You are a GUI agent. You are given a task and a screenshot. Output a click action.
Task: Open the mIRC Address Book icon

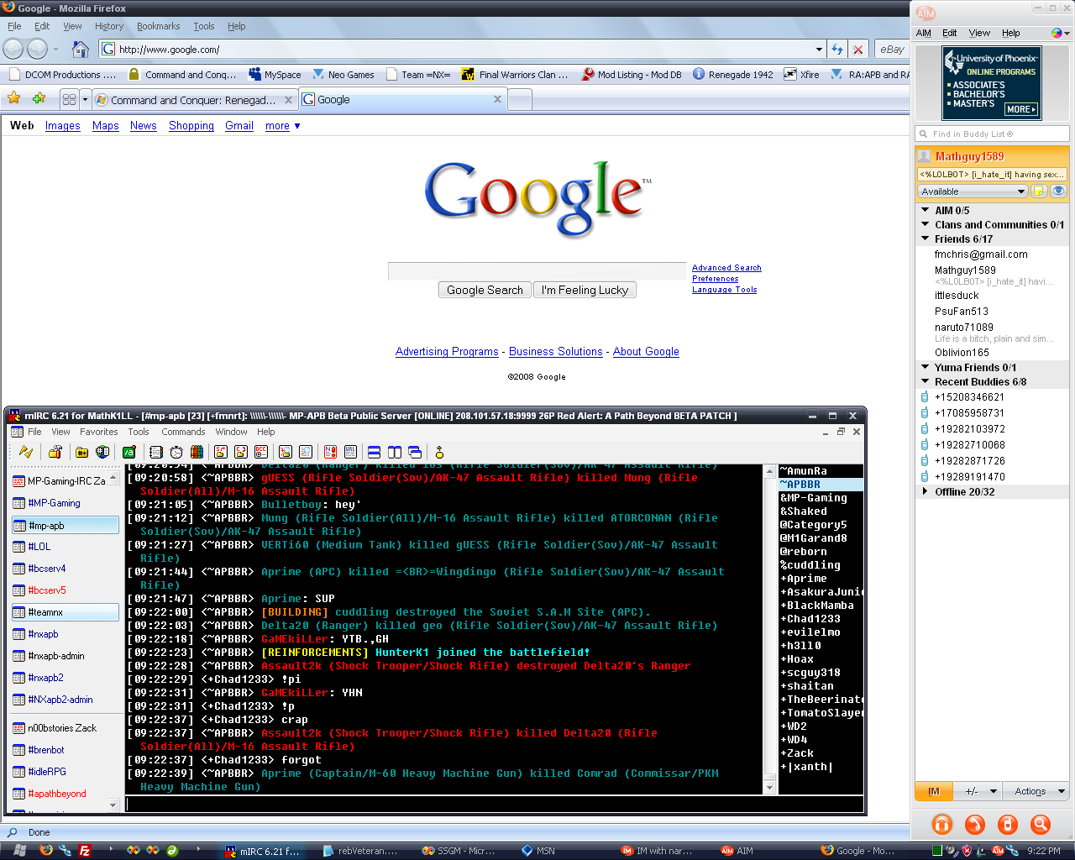point(155,452)
